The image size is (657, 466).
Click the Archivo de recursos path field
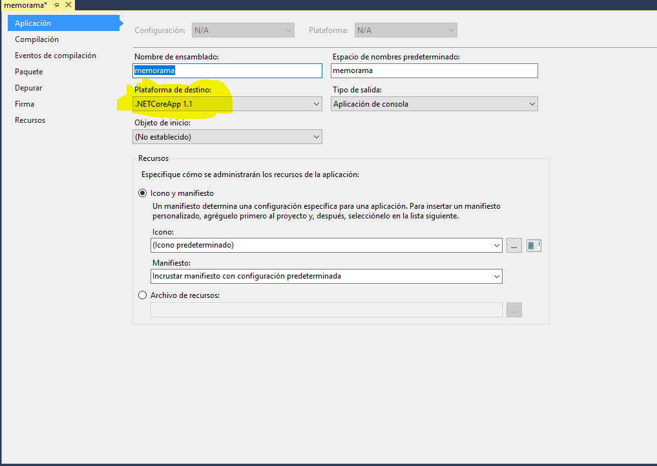click(326, 310)
